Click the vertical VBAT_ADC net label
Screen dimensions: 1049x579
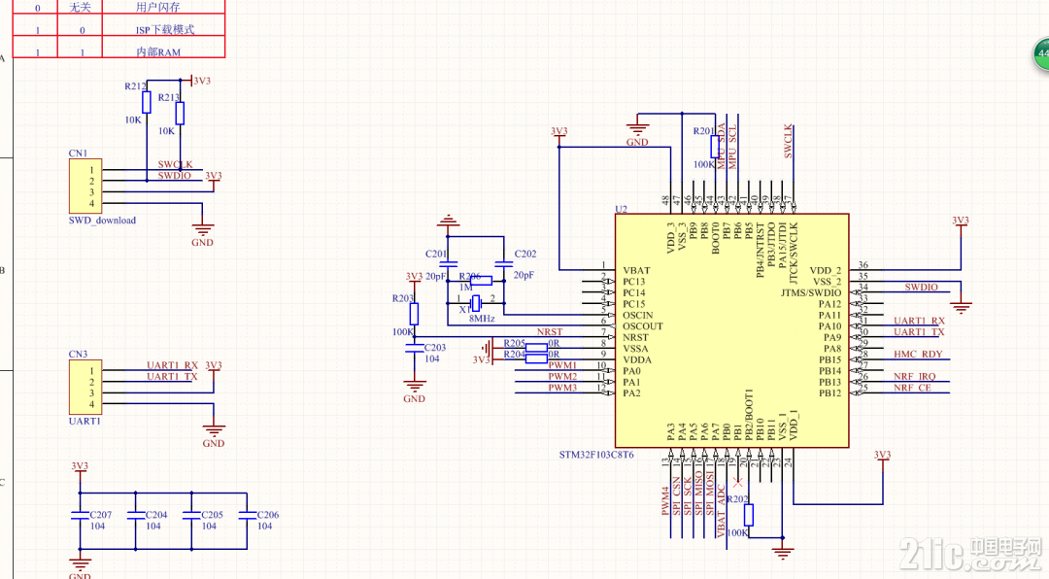coord(721,511)
